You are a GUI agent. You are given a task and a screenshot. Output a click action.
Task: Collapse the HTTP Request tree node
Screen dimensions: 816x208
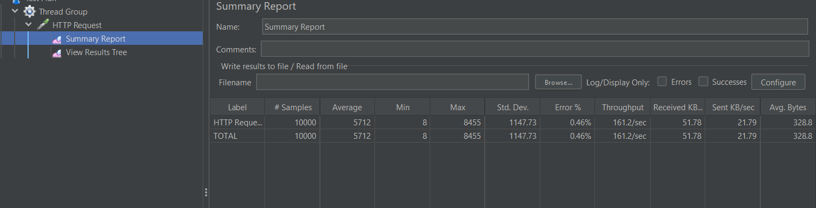pyautogui.click(x=29, y=25)
